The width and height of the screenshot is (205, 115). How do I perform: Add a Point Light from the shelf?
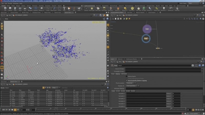92,9
